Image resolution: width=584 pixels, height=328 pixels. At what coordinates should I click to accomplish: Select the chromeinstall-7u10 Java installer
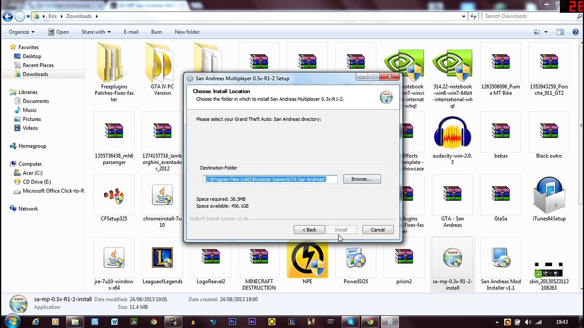click(162, 202)
